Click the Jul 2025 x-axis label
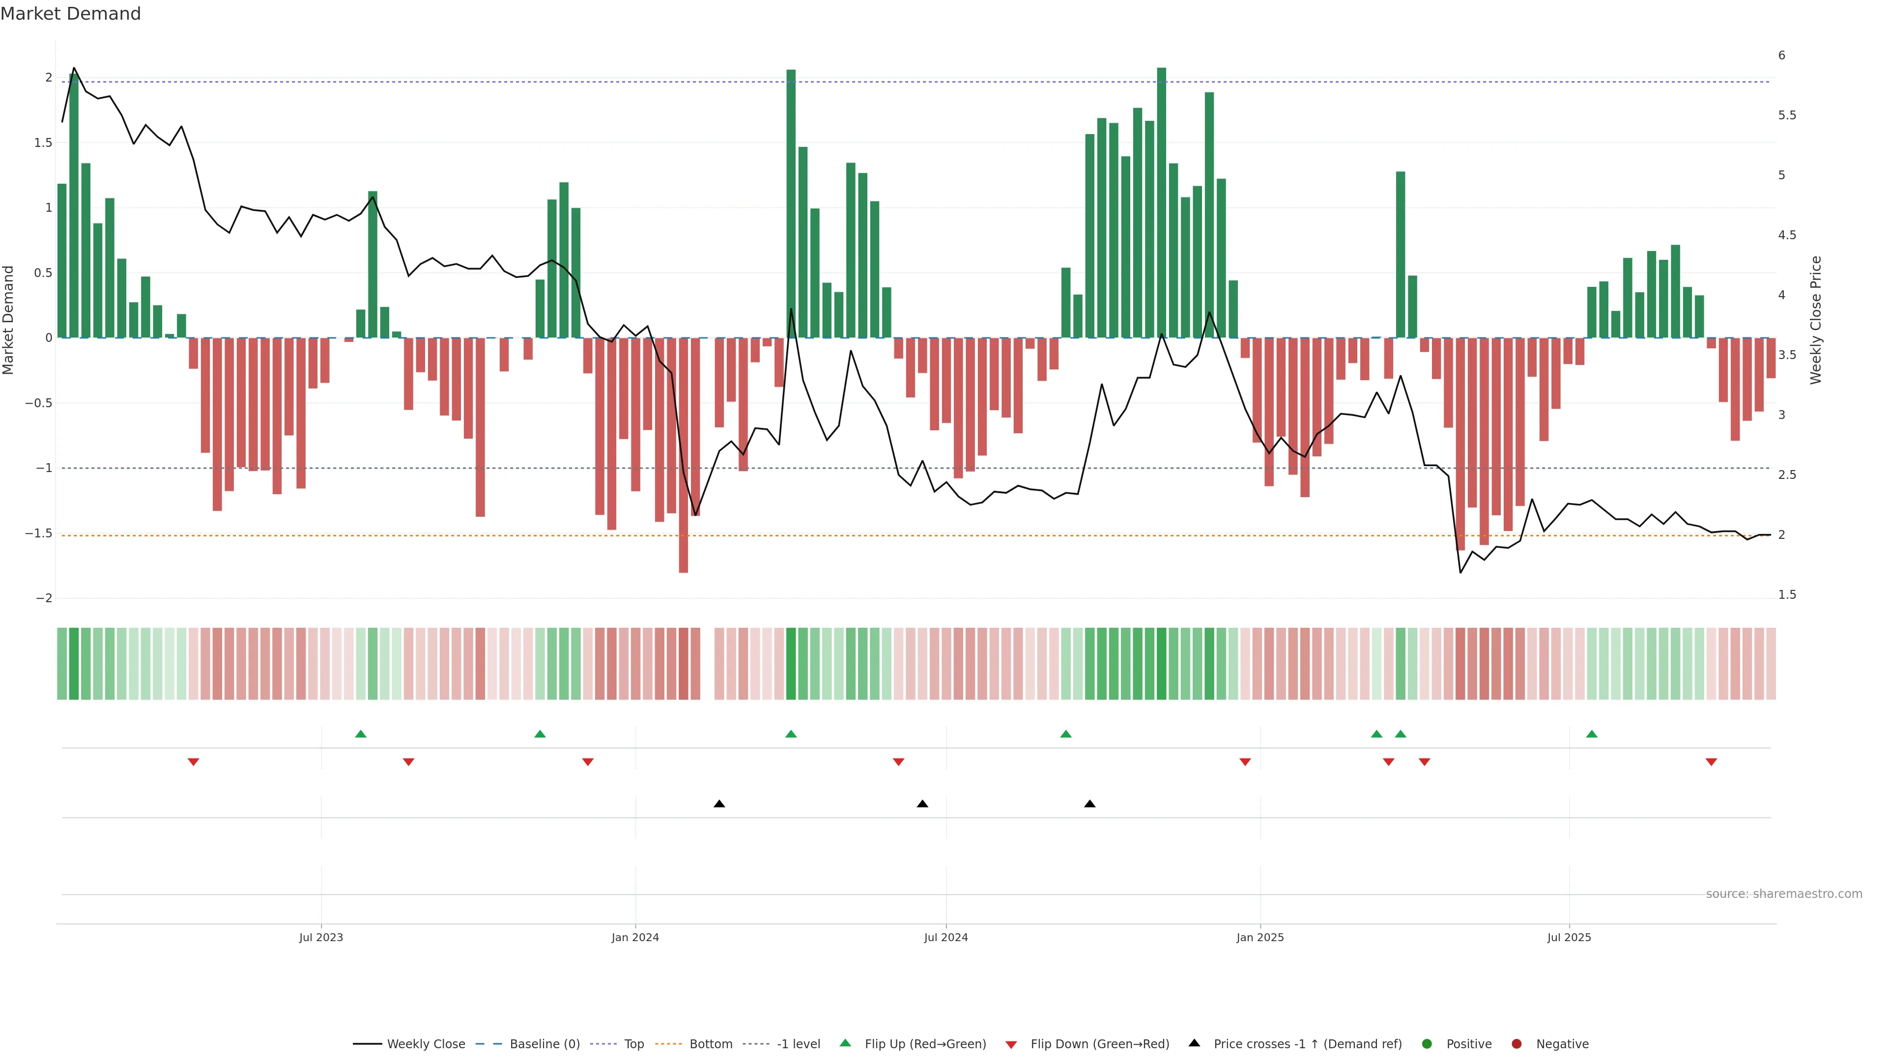This screenshot has height=1061, width=1887. click(x=1569, y=937)
